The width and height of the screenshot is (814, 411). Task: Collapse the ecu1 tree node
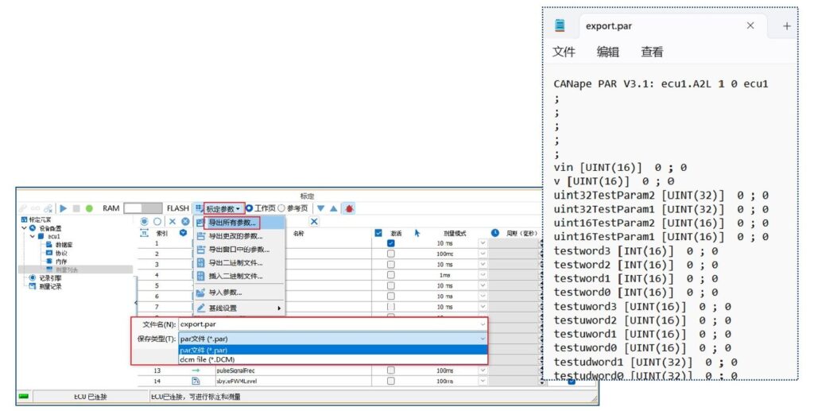point(32,236)
